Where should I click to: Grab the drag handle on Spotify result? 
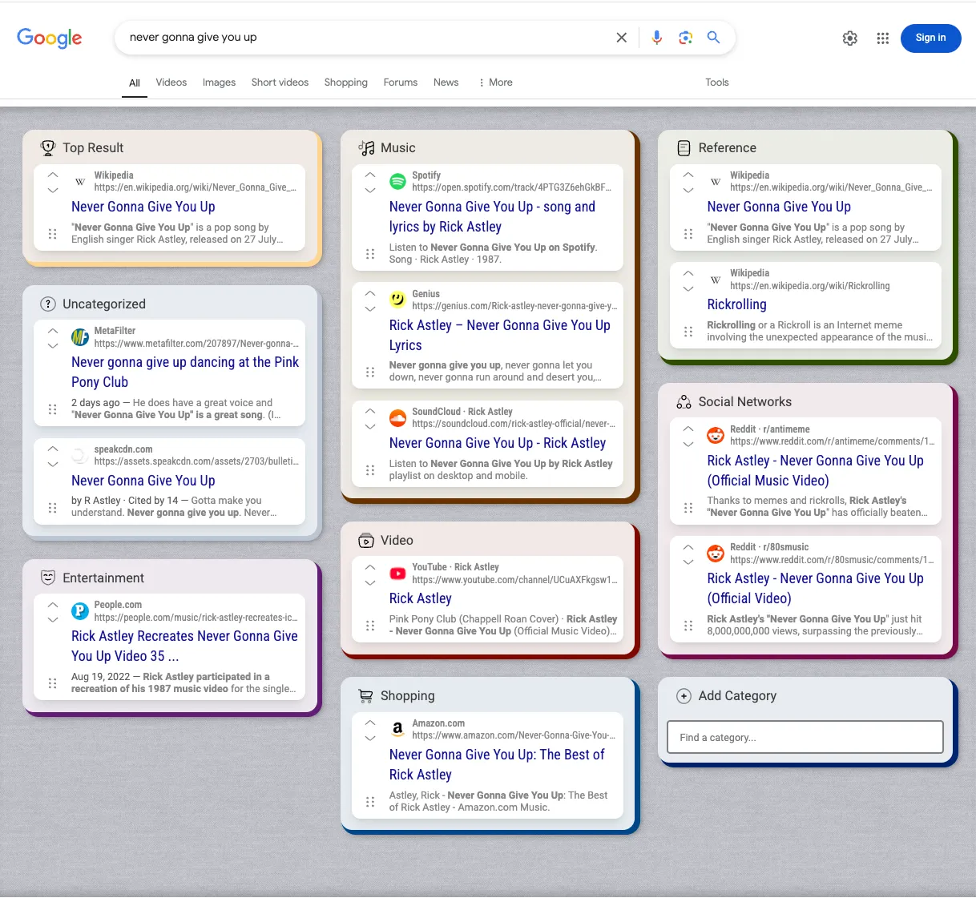pos(370,254)
